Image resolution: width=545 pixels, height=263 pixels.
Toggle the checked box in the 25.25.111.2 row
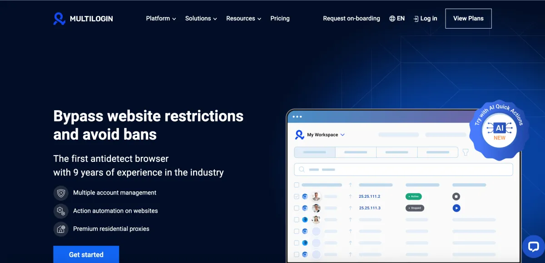click(x=297, y=196)
